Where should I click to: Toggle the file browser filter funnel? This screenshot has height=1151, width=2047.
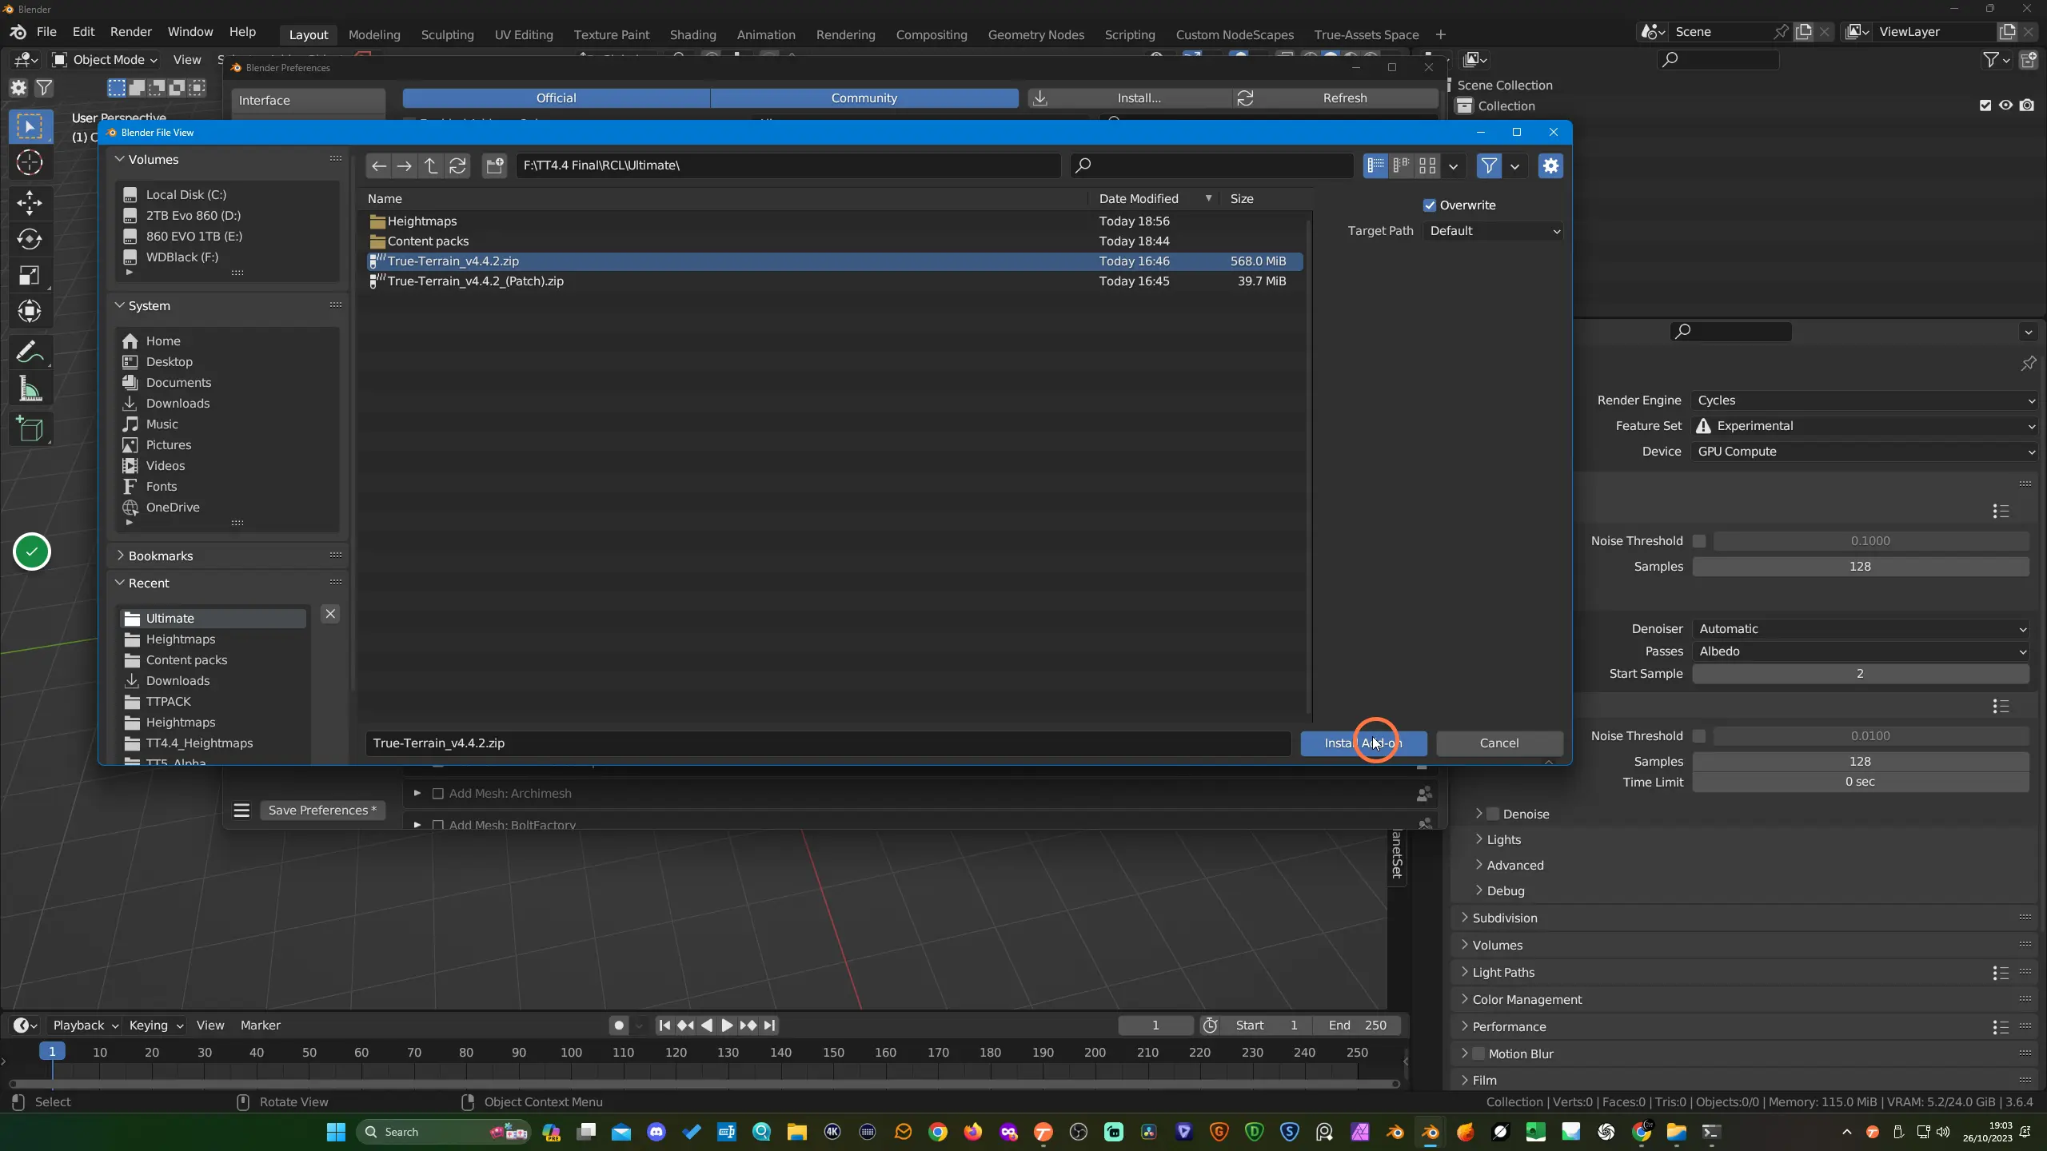point(1489,165)
